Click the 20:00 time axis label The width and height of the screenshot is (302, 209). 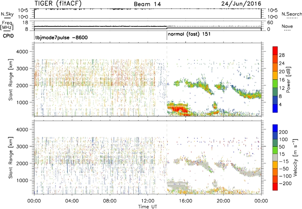(223, 201)
